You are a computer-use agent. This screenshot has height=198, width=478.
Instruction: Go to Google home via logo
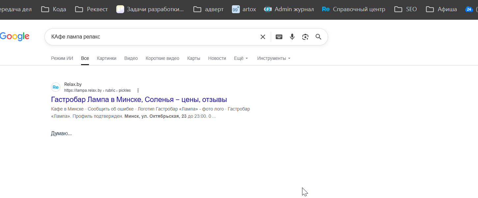pyautogui.click(x=14, y=37)
